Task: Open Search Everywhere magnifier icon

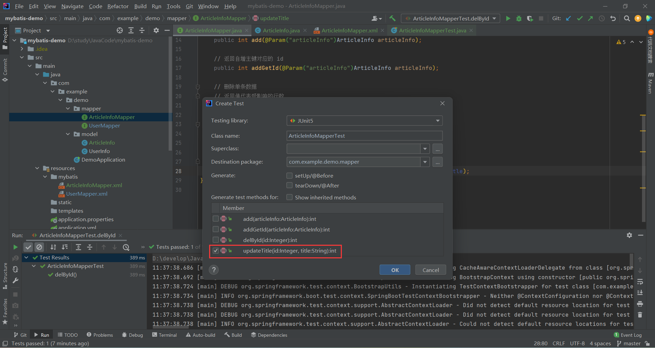Action: click(x=627, y=18)
